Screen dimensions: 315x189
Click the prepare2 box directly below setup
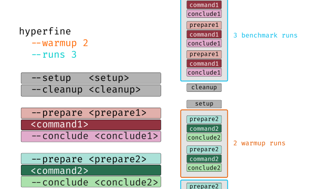click(x=204, y=119)
